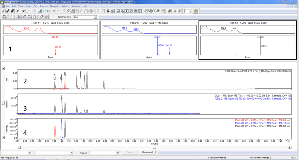
Task: Click the red contour plot icon
Action: (x=140, y=11)
